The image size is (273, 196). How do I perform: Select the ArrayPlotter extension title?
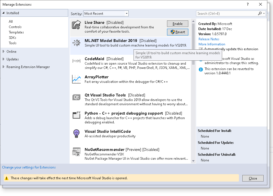[x=97, y=77]
